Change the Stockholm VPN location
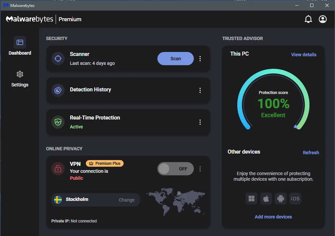 coord(127,200)
